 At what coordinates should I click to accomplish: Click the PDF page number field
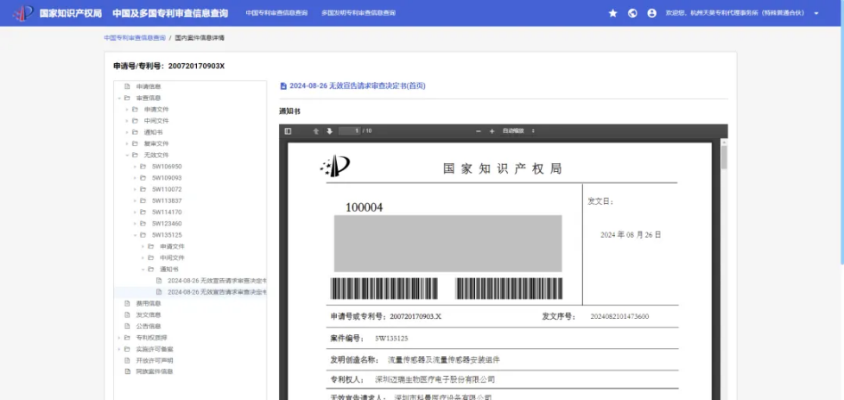[349, 131]
